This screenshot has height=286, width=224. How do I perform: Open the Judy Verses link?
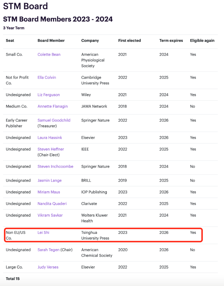pyautogui.click(x=48, y=267)
